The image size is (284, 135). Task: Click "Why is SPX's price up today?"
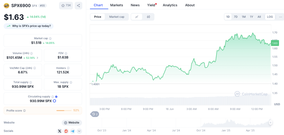pos(29,26)
